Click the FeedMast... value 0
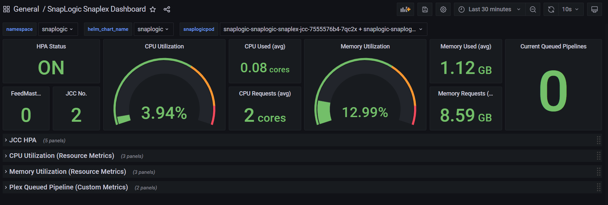This screenshot has width=608, height=205. [x=26, y=115]
